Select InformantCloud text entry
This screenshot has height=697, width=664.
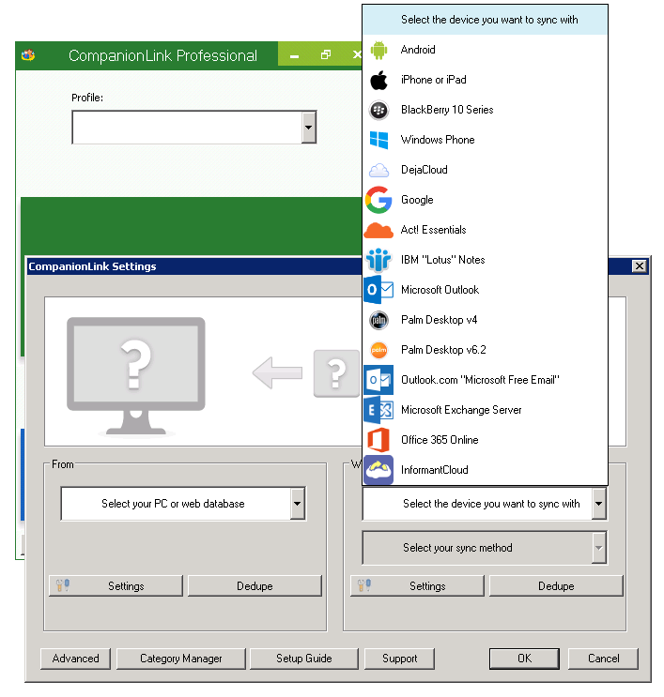click(434, 470)
